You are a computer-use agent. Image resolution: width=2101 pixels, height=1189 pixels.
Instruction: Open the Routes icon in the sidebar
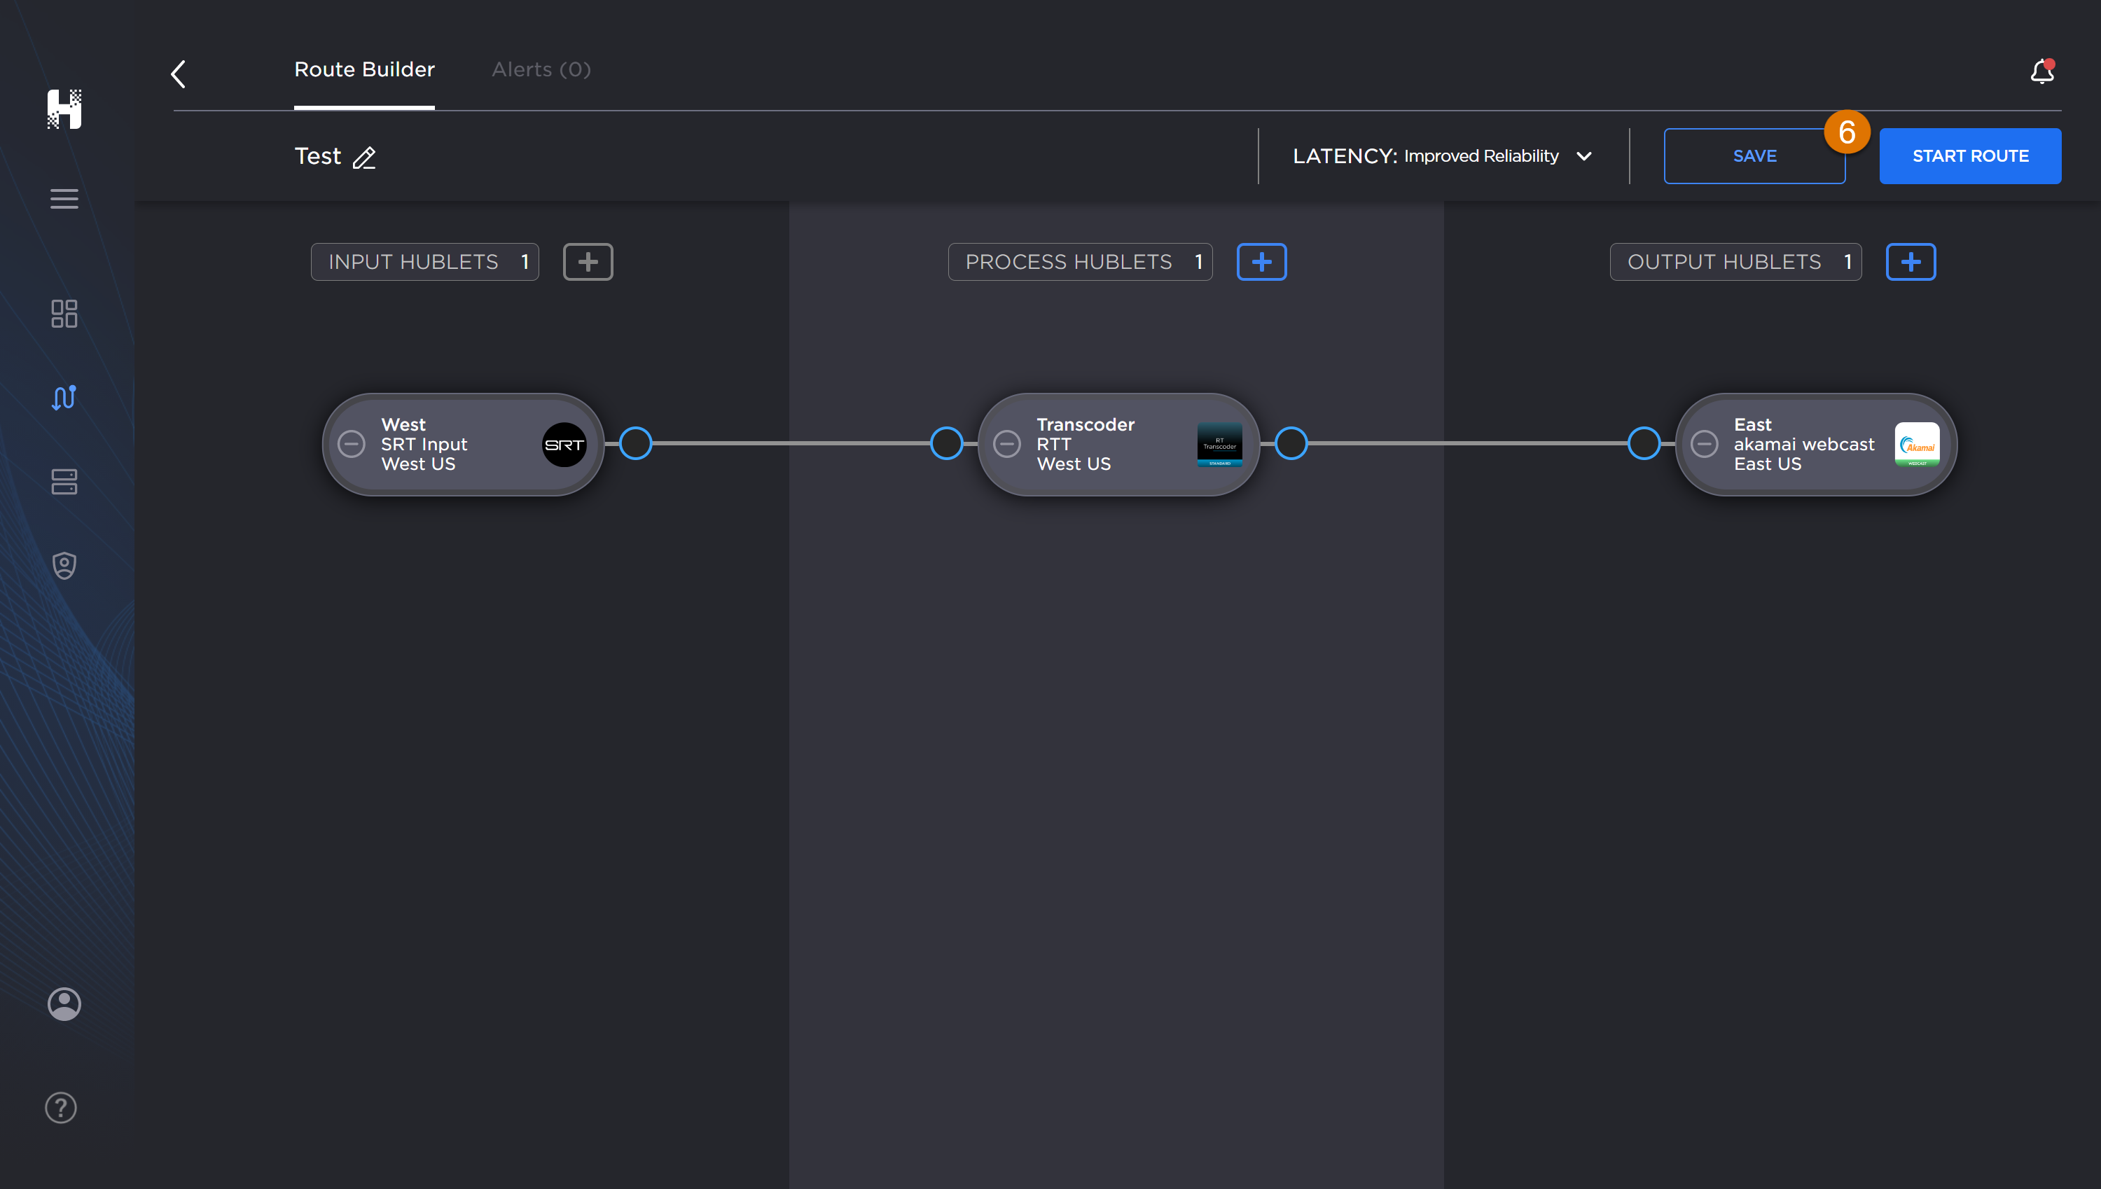tap(64, 398)
